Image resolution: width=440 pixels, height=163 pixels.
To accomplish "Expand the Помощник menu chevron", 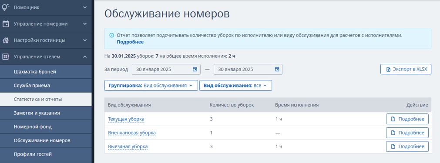I will [85, 7].
